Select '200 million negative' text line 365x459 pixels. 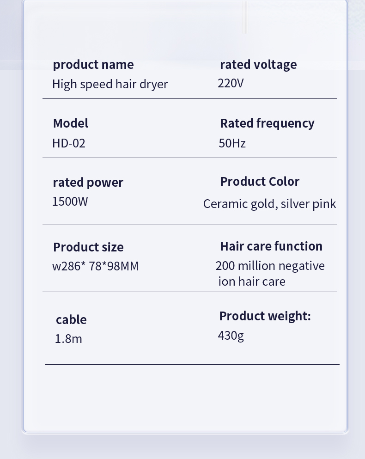[270, 266]
